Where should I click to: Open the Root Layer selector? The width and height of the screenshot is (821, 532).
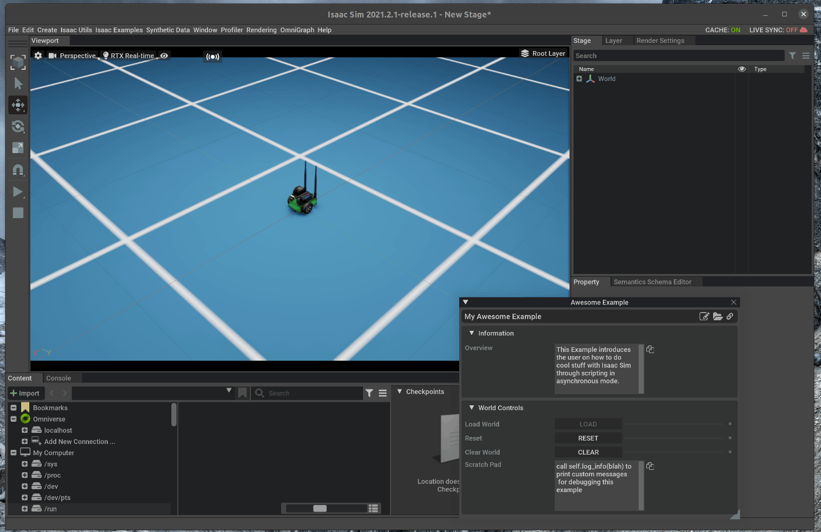(543, 53)
